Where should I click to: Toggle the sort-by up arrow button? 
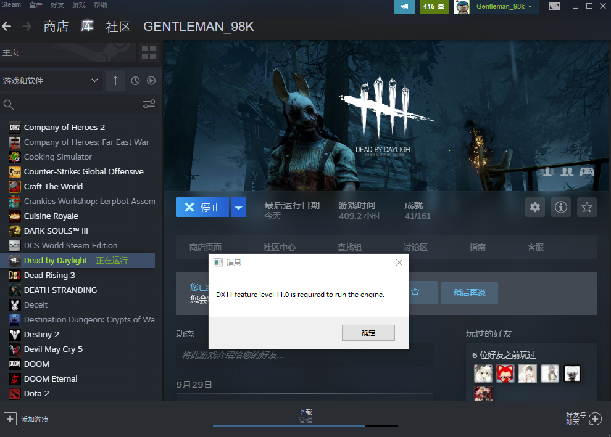[x=115, y=81]
